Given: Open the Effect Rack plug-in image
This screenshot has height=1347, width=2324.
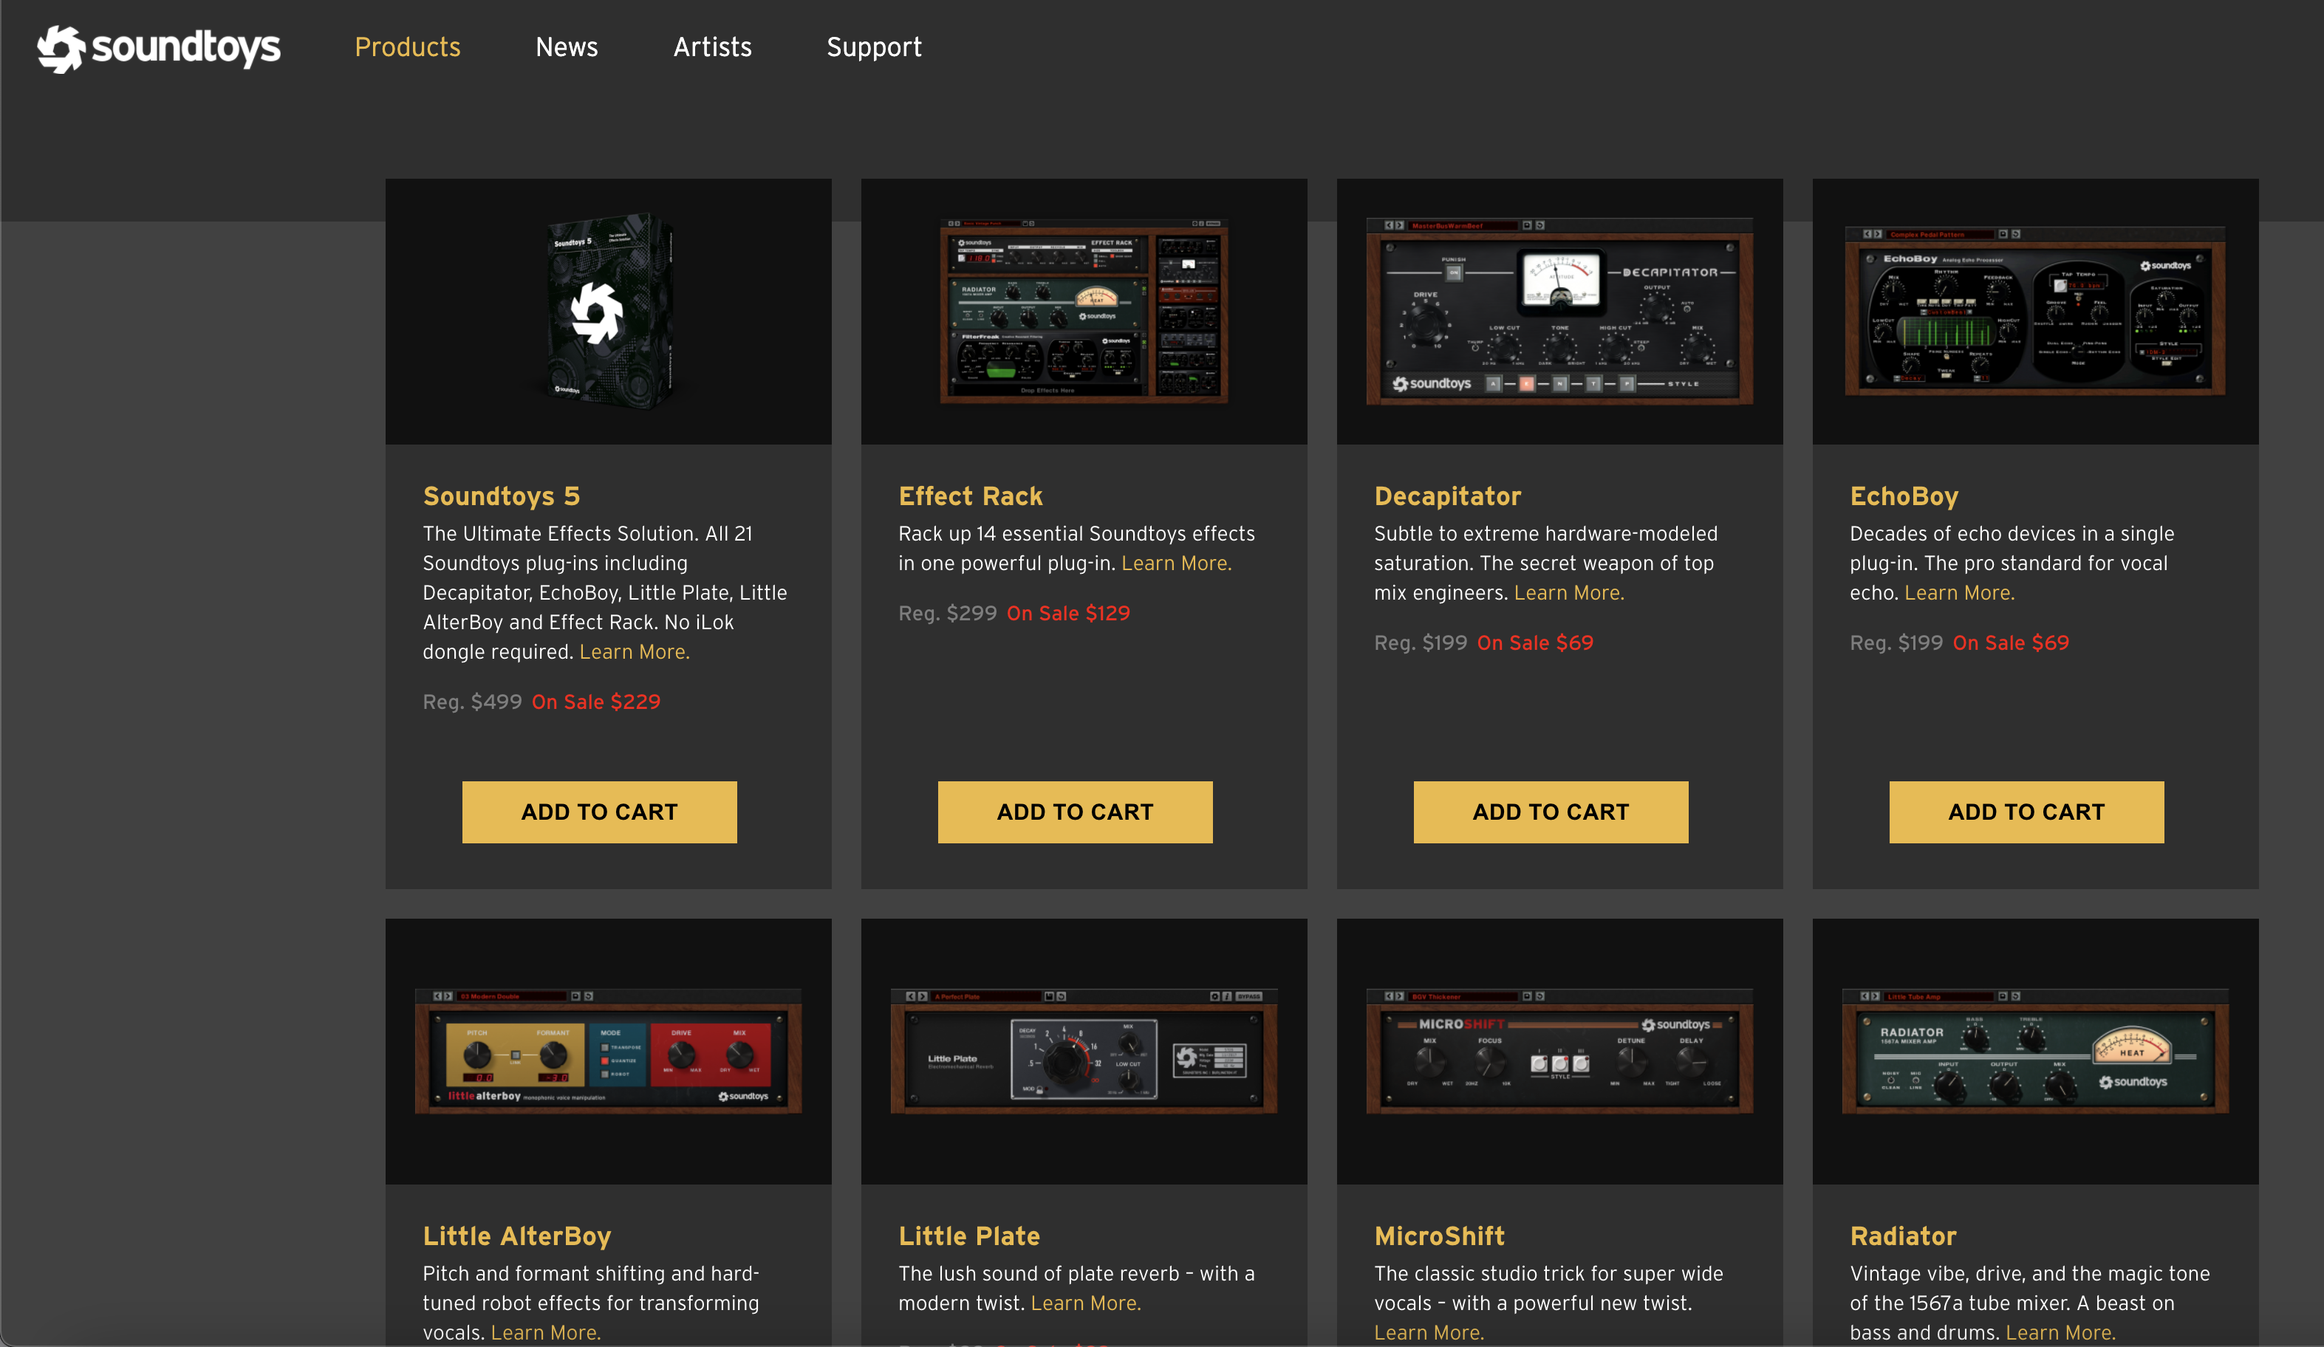Looking at the screenshot, I should click(1084, 312).
